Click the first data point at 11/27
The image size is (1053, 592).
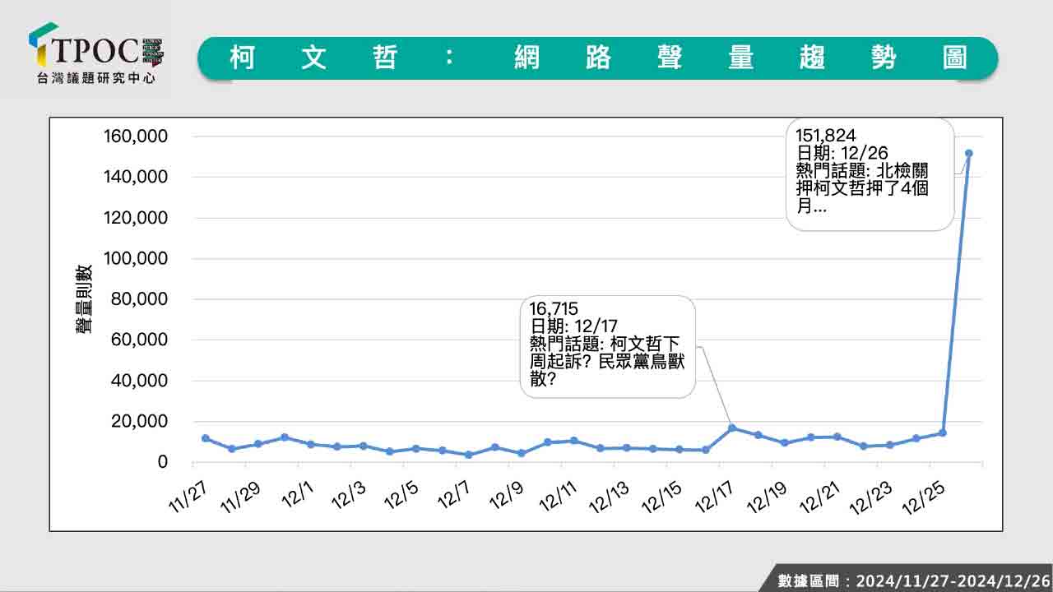click(x=205, y=438)
